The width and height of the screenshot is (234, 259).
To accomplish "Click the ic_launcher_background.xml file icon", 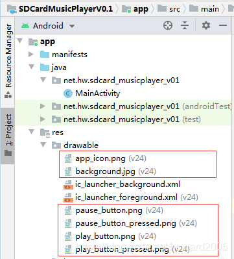I will pyautogui.click(x=68, y=184).
